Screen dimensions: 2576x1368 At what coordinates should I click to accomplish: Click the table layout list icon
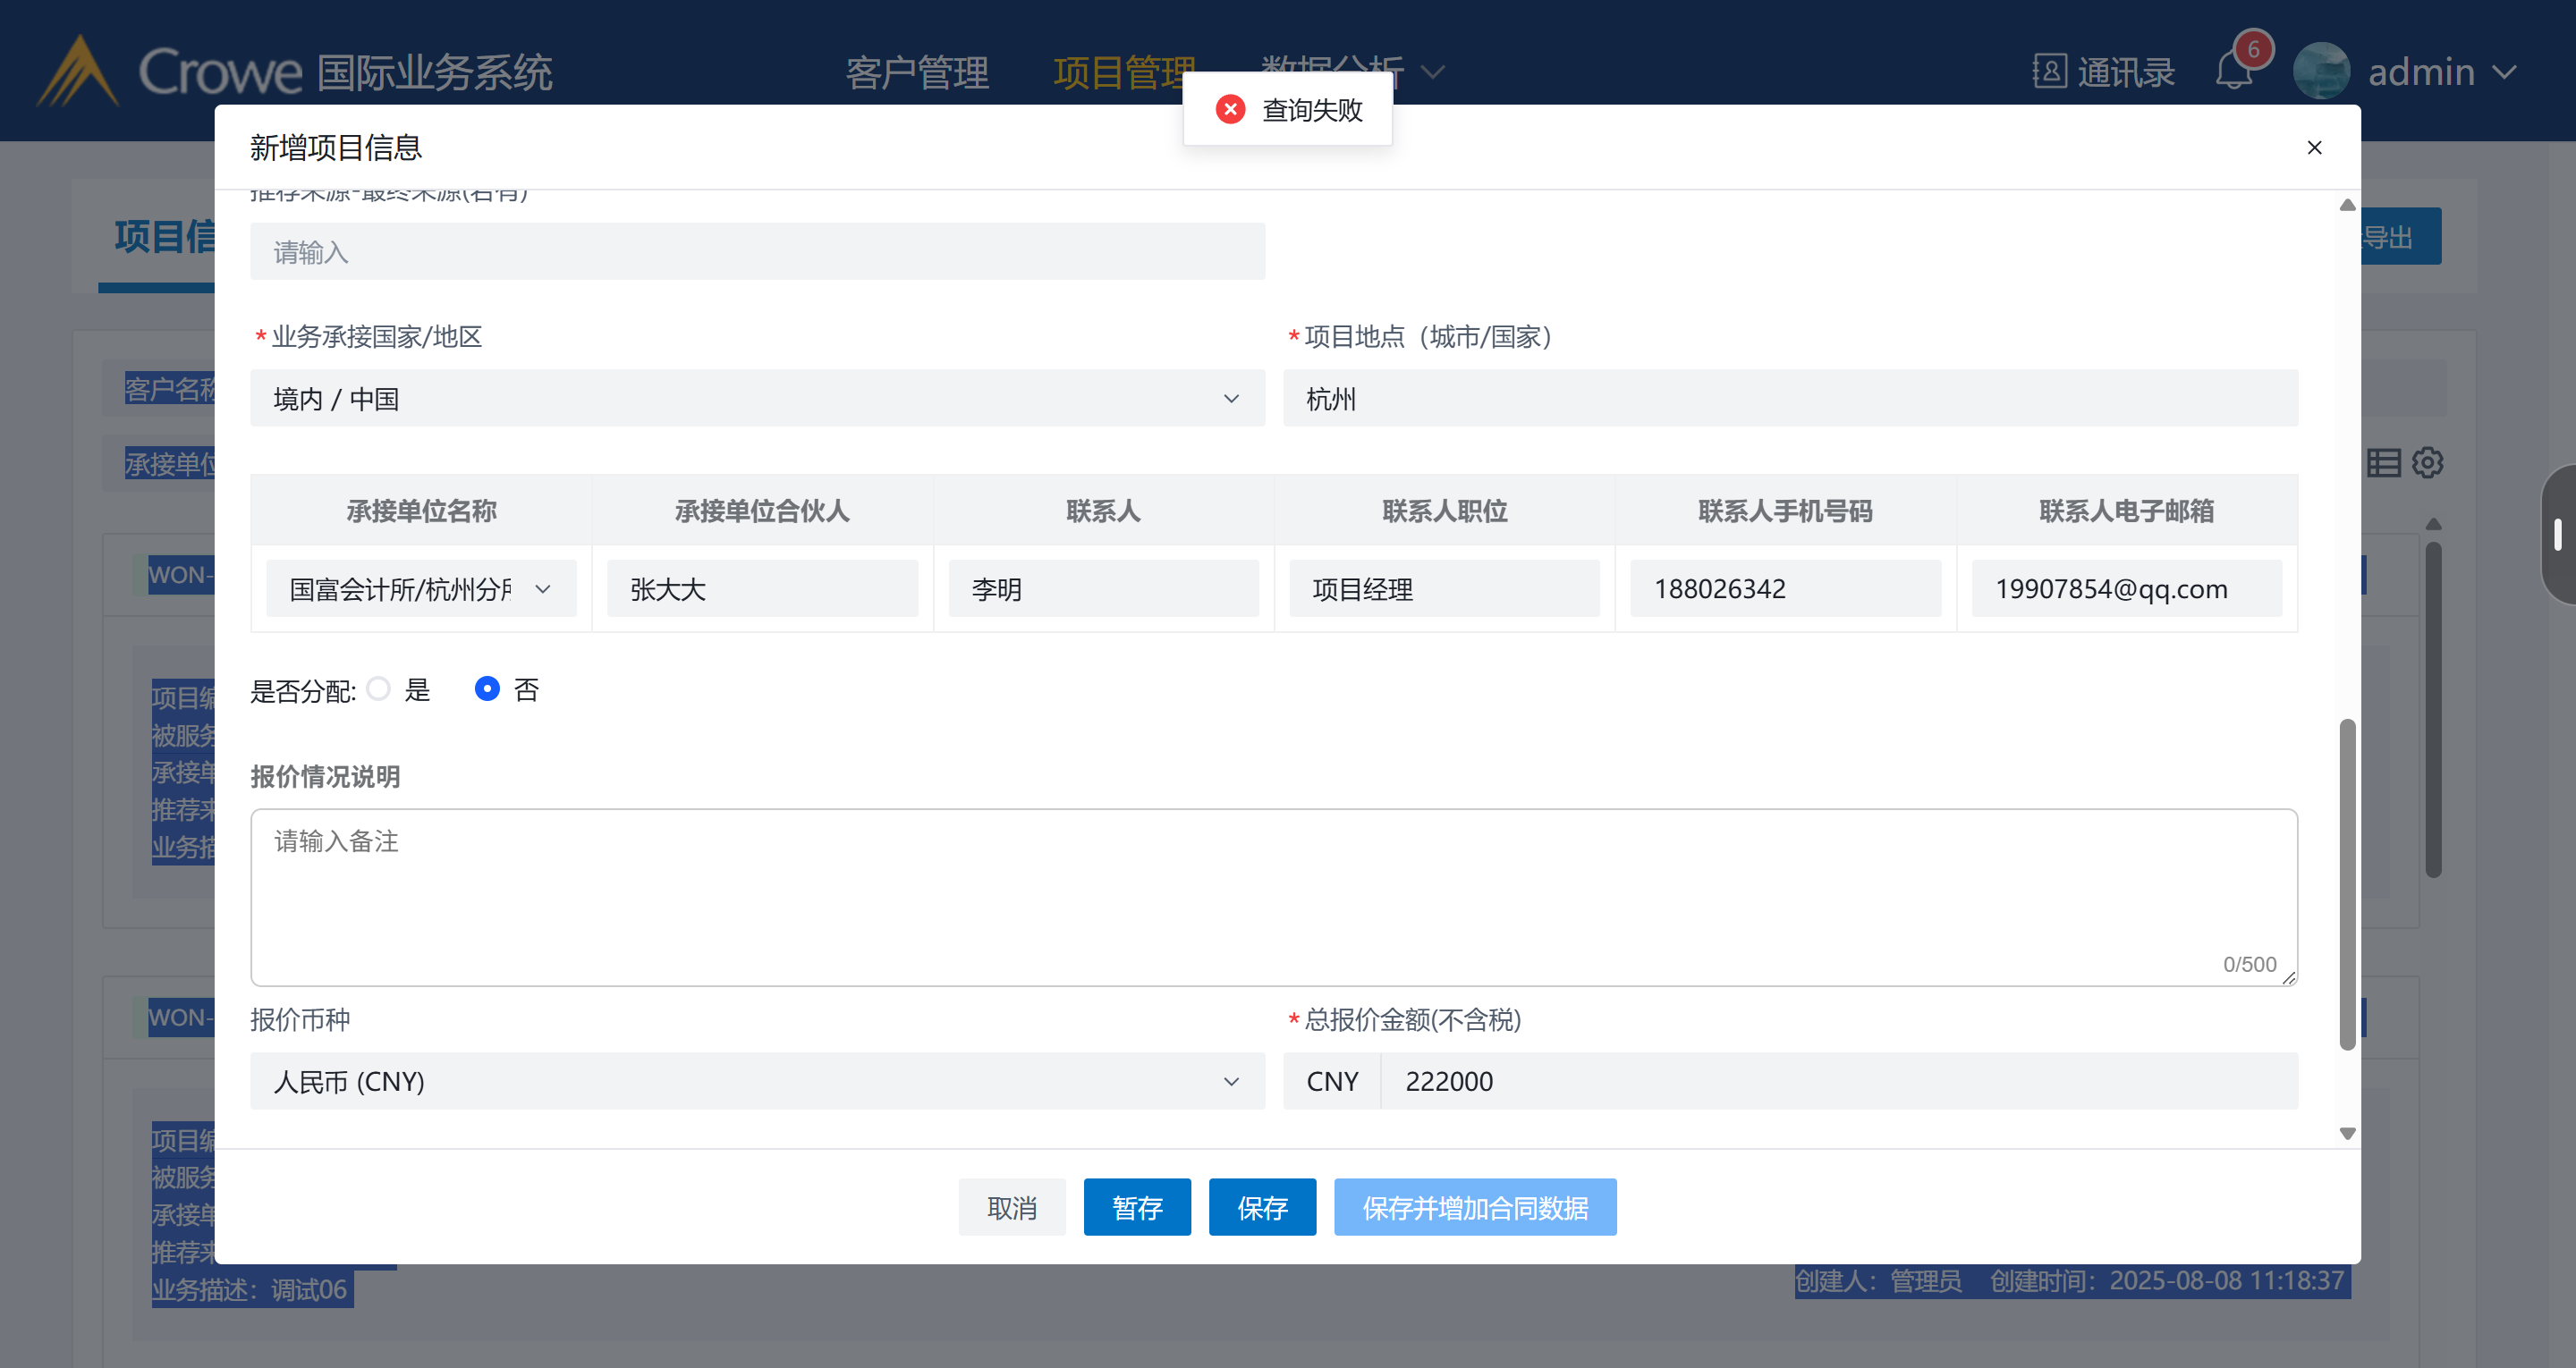(2383, 462)
